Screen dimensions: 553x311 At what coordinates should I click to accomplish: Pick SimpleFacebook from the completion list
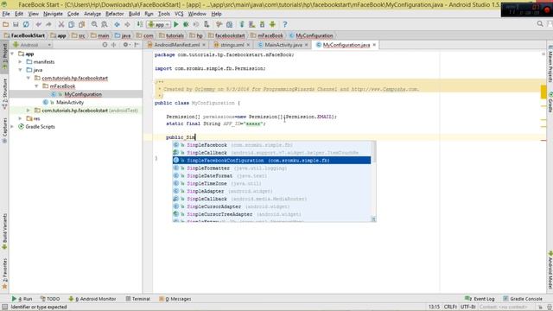tap(271, 145)
